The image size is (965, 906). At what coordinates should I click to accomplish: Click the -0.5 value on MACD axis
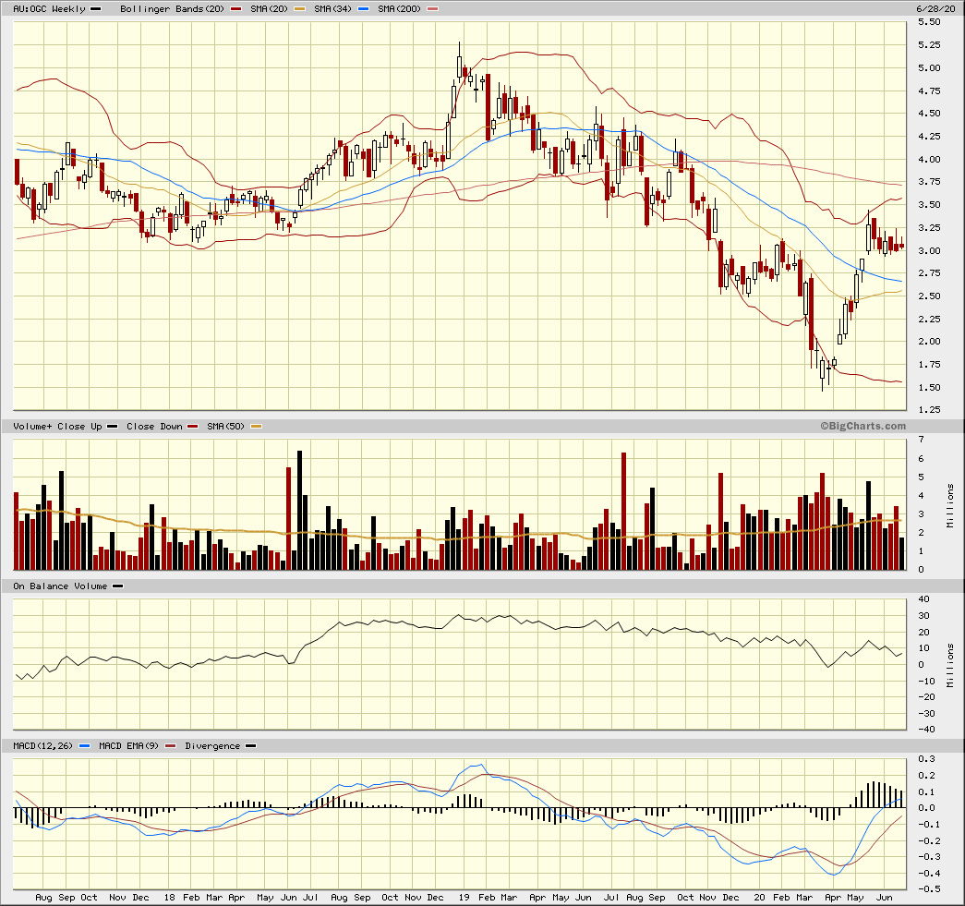[x=929, y=888]
